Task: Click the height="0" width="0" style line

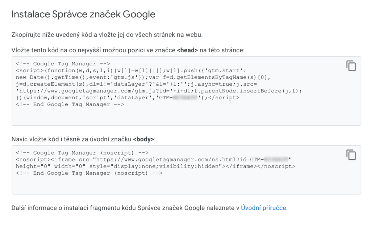Action: pos(155,166)
